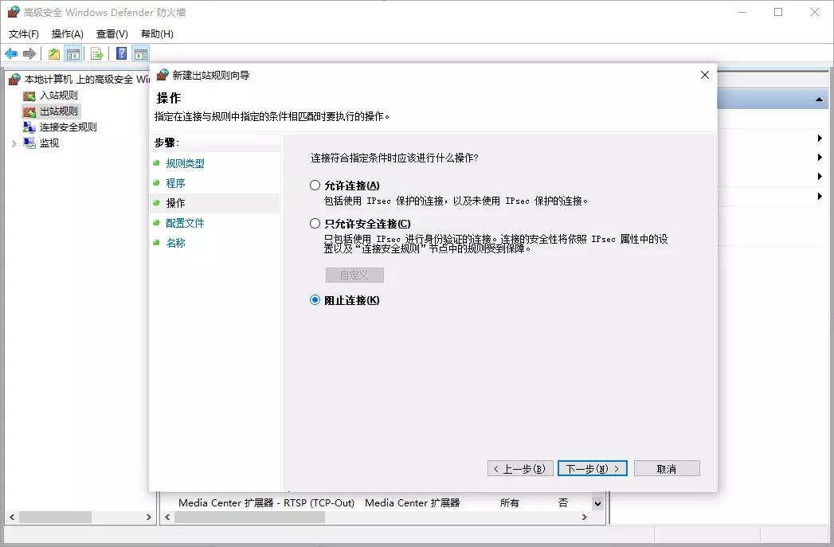Open the 操作 menu
834x547 pixels.
(68, 33)
